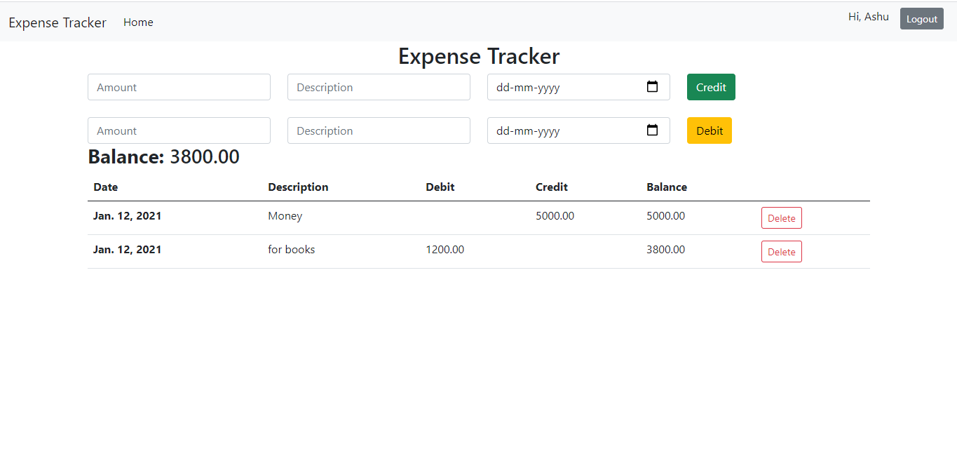Screen dimensions: 957x463
Task: Click the 'Hi, Ashu' greeting text
Action: click(x=868, y=17)
